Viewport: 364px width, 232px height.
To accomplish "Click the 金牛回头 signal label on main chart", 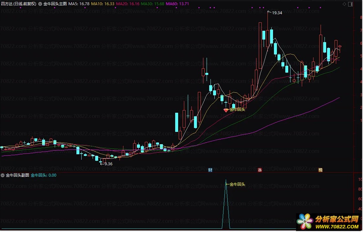I will tap(237, 110).
